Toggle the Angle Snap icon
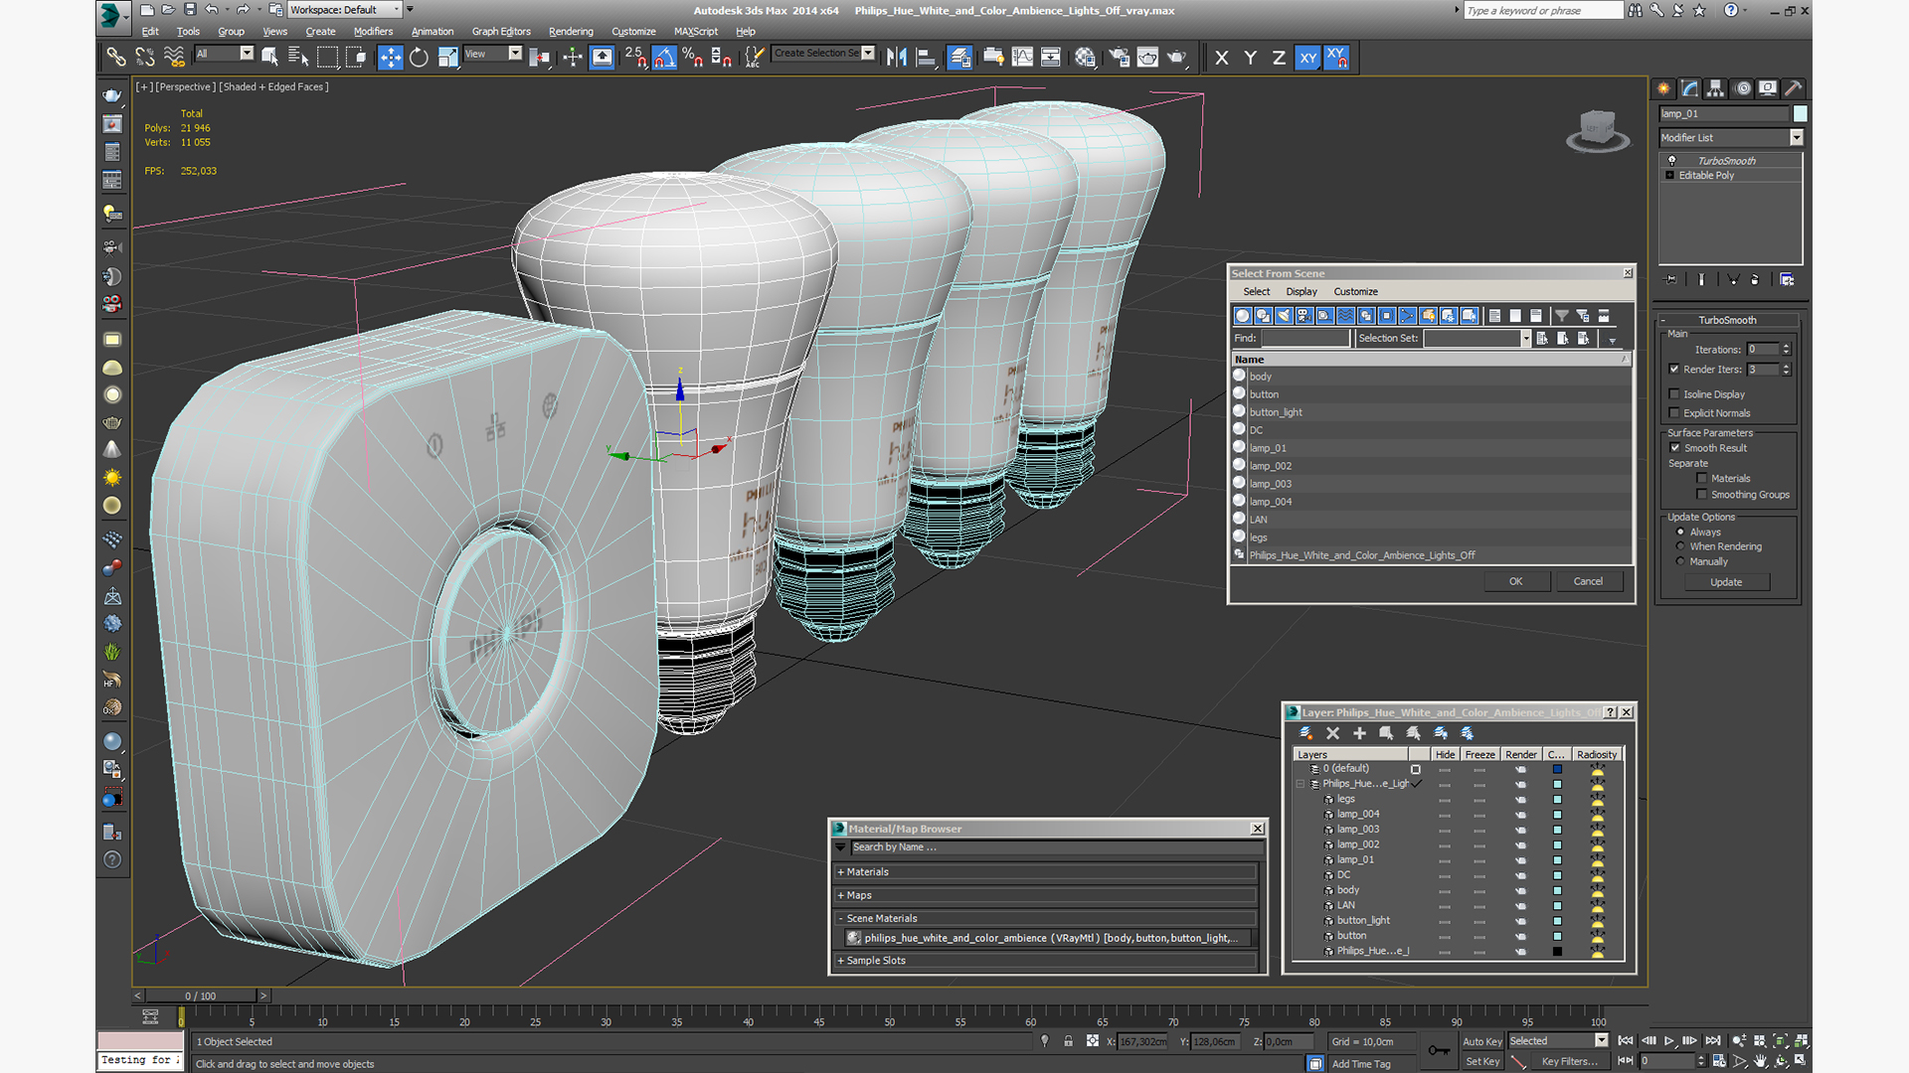The width and height of the screenshot is (1909, 1073). pyautogui.click(x=664, y=58)
